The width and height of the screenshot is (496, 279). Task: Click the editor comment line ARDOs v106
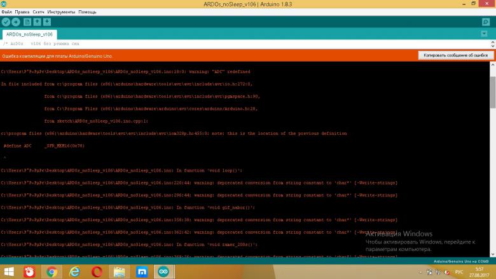[x=41, y=44]
